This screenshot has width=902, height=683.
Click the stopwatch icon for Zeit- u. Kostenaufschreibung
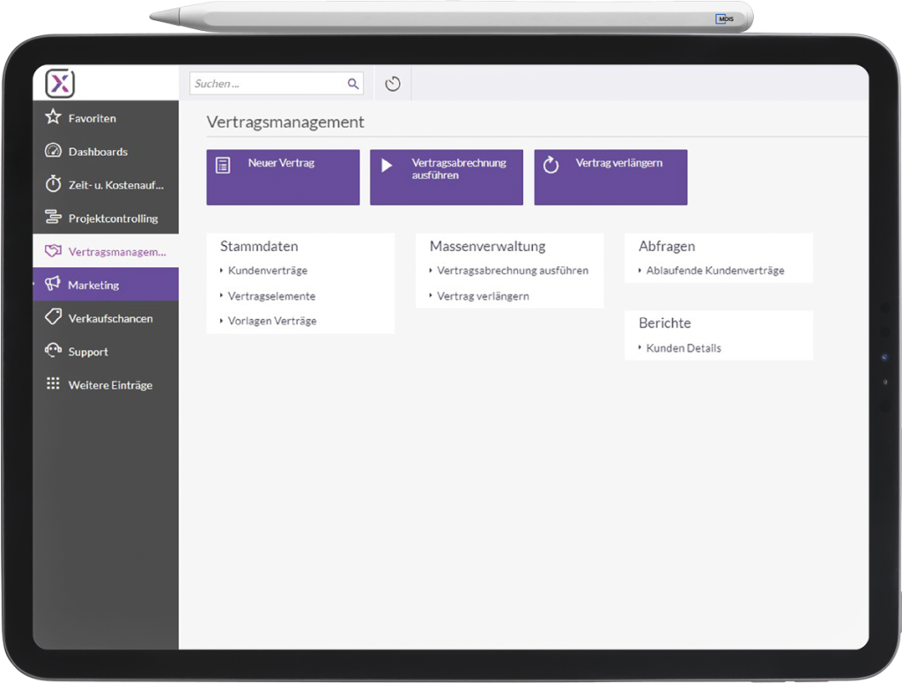(x=53, y=184)
